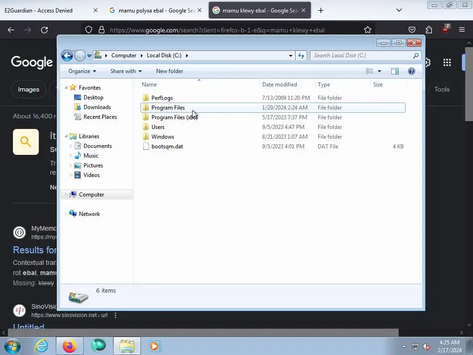The height and width of the screenshot is (355, 473).
Task: Close the mamu klewy ebal tab
Action: (x=303, y=11)
